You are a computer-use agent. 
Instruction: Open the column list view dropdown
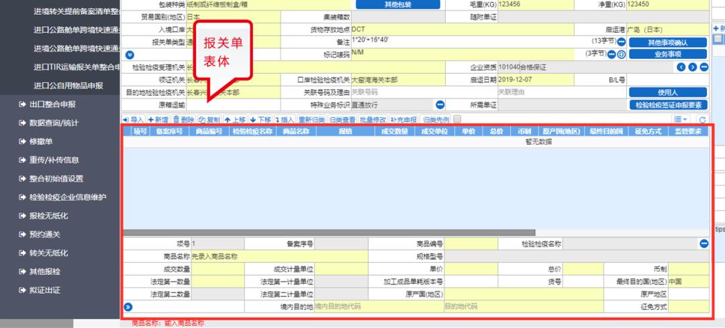point(681,119)
